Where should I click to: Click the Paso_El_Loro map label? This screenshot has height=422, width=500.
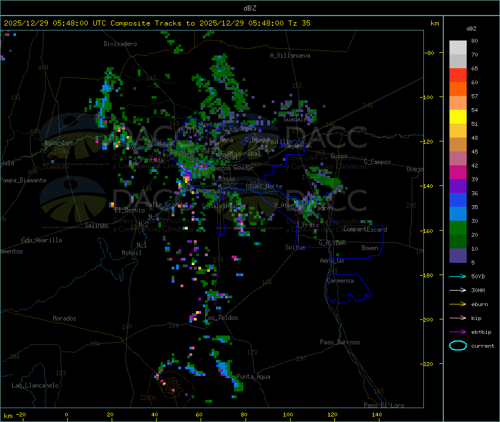(384, 405)
